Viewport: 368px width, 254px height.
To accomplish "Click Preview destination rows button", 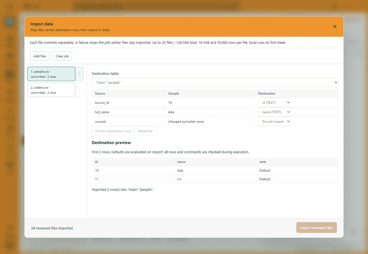I will [113, 131].
